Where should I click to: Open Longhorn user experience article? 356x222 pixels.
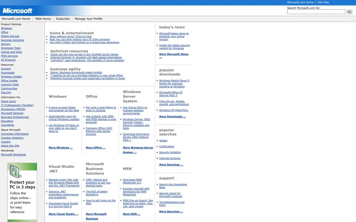pyautogui.click(x=87, y=60)
